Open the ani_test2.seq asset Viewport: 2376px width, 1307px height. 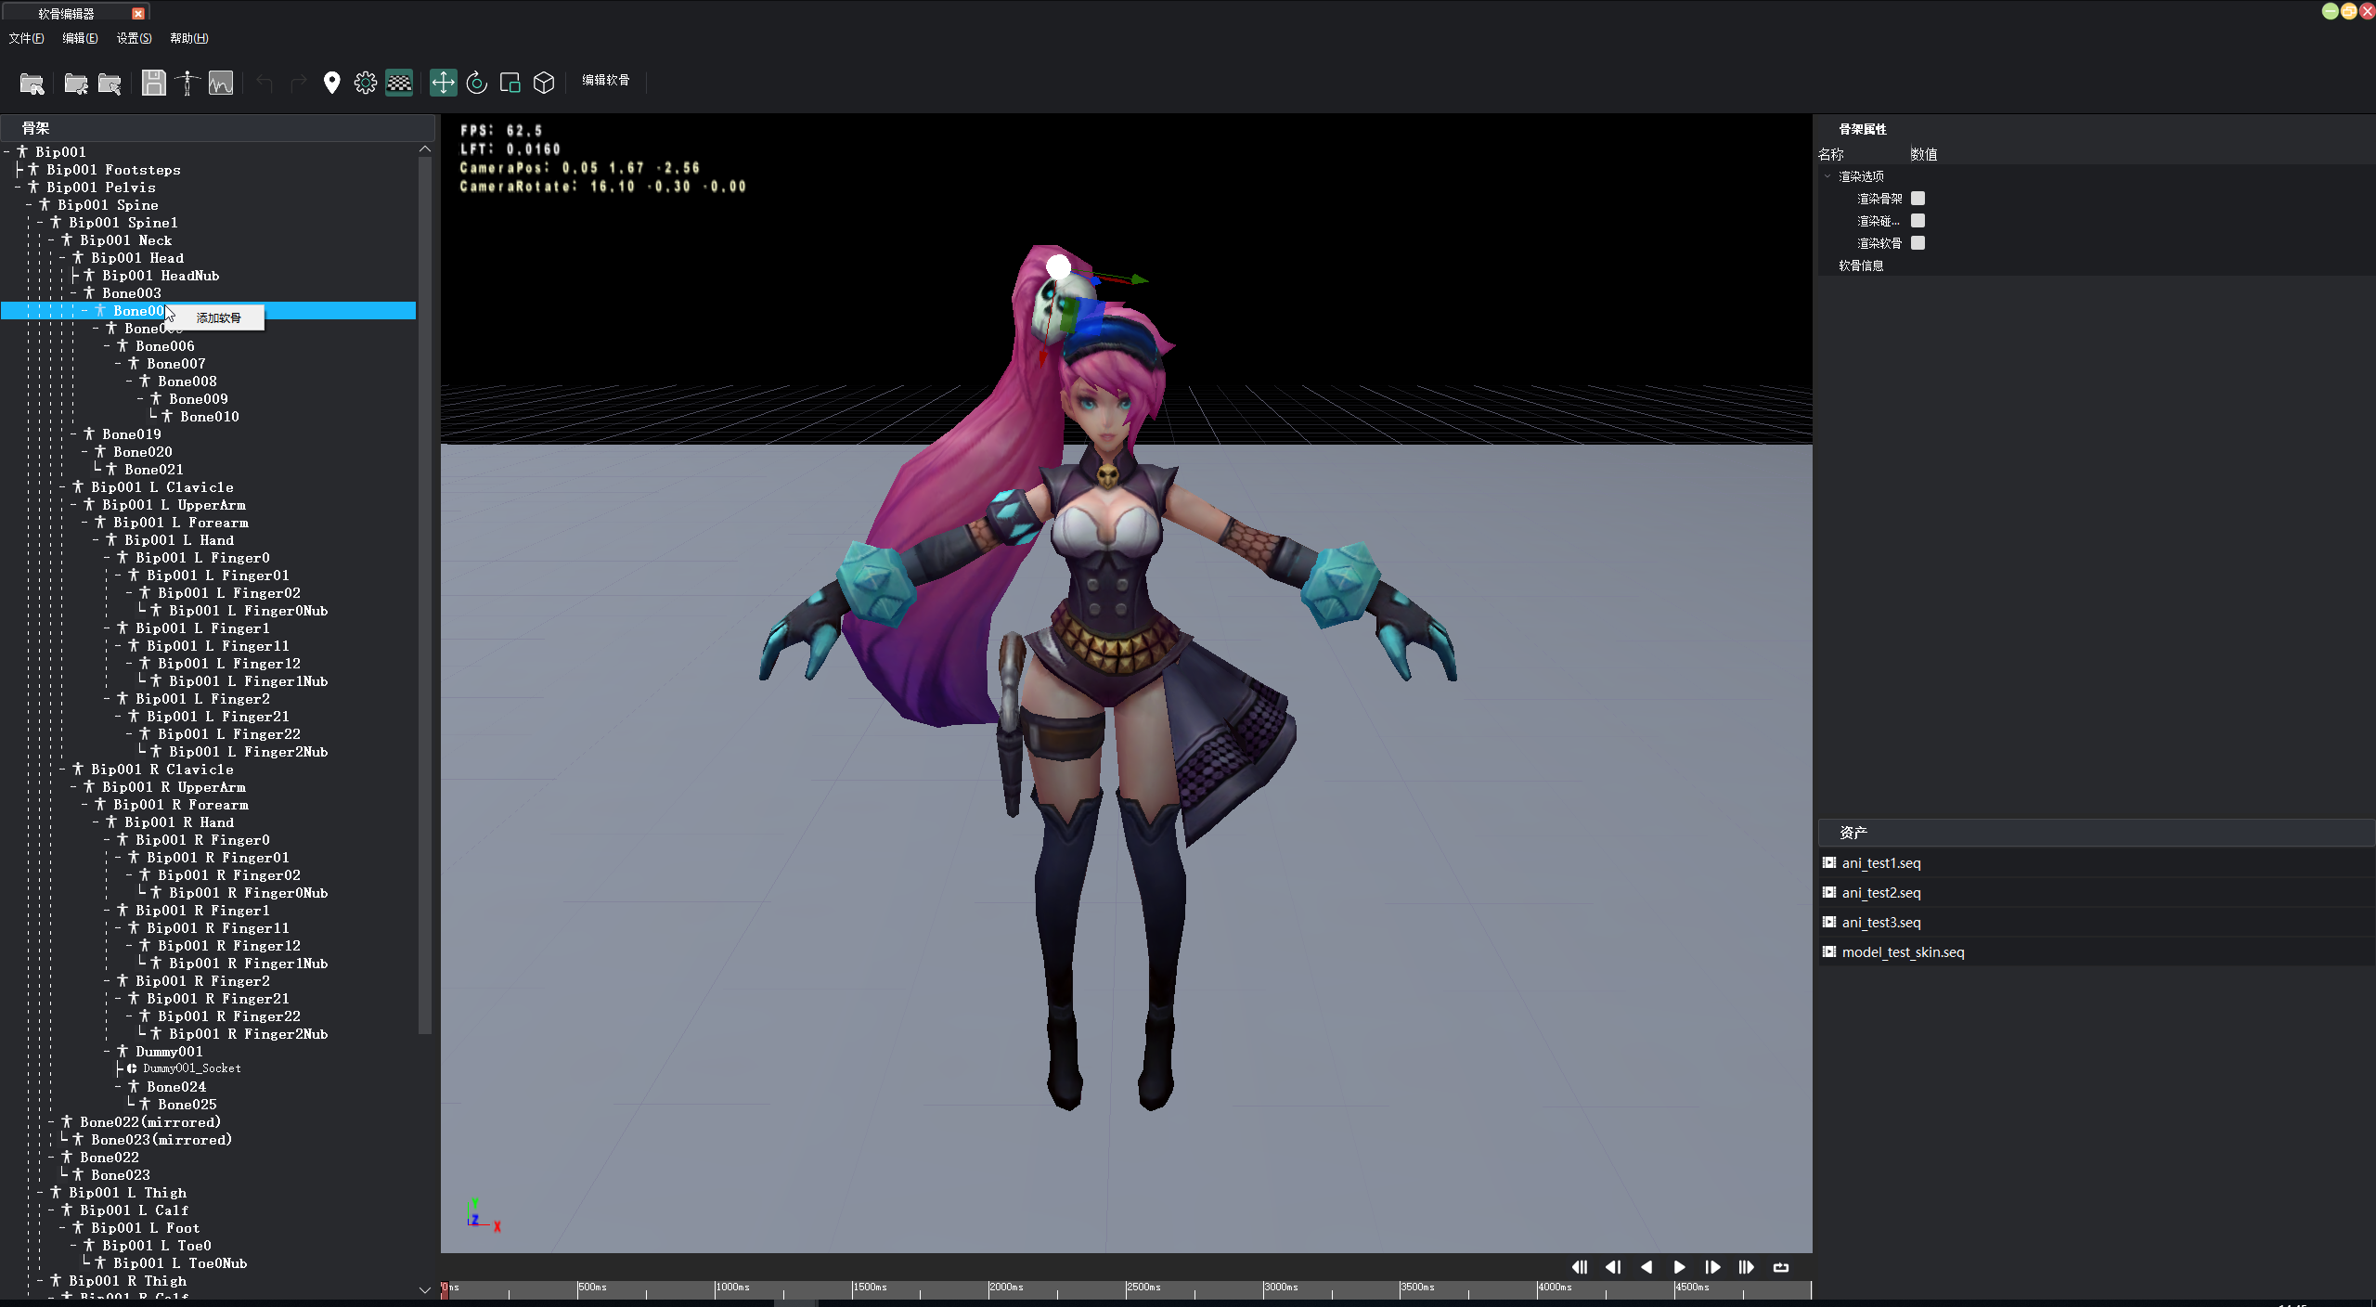pos(2096,893)
